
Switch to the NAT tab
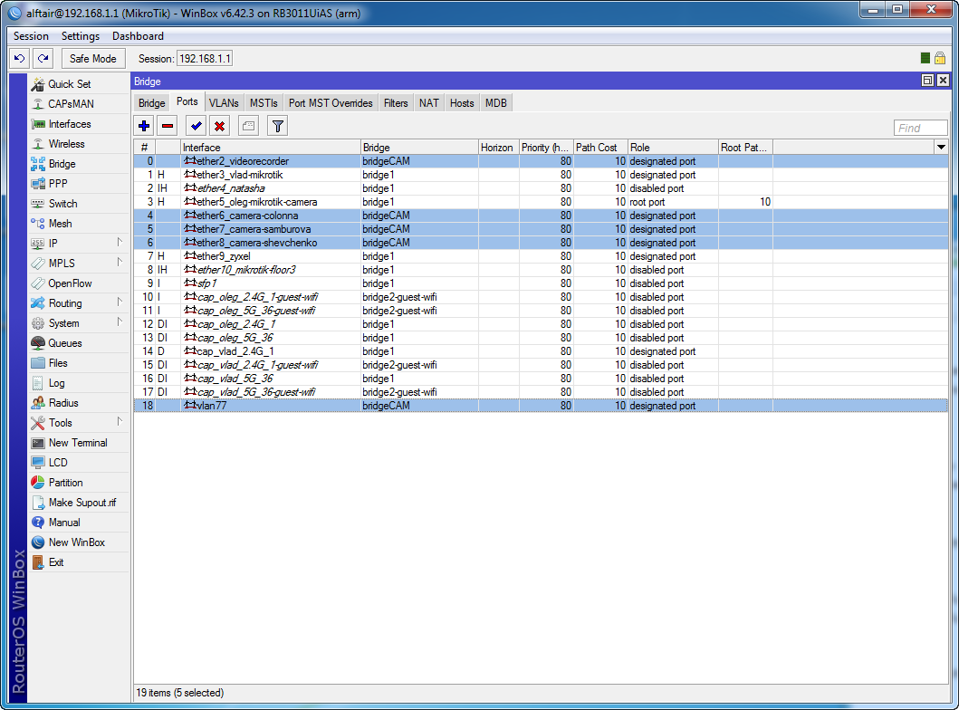tap(428, 102)
